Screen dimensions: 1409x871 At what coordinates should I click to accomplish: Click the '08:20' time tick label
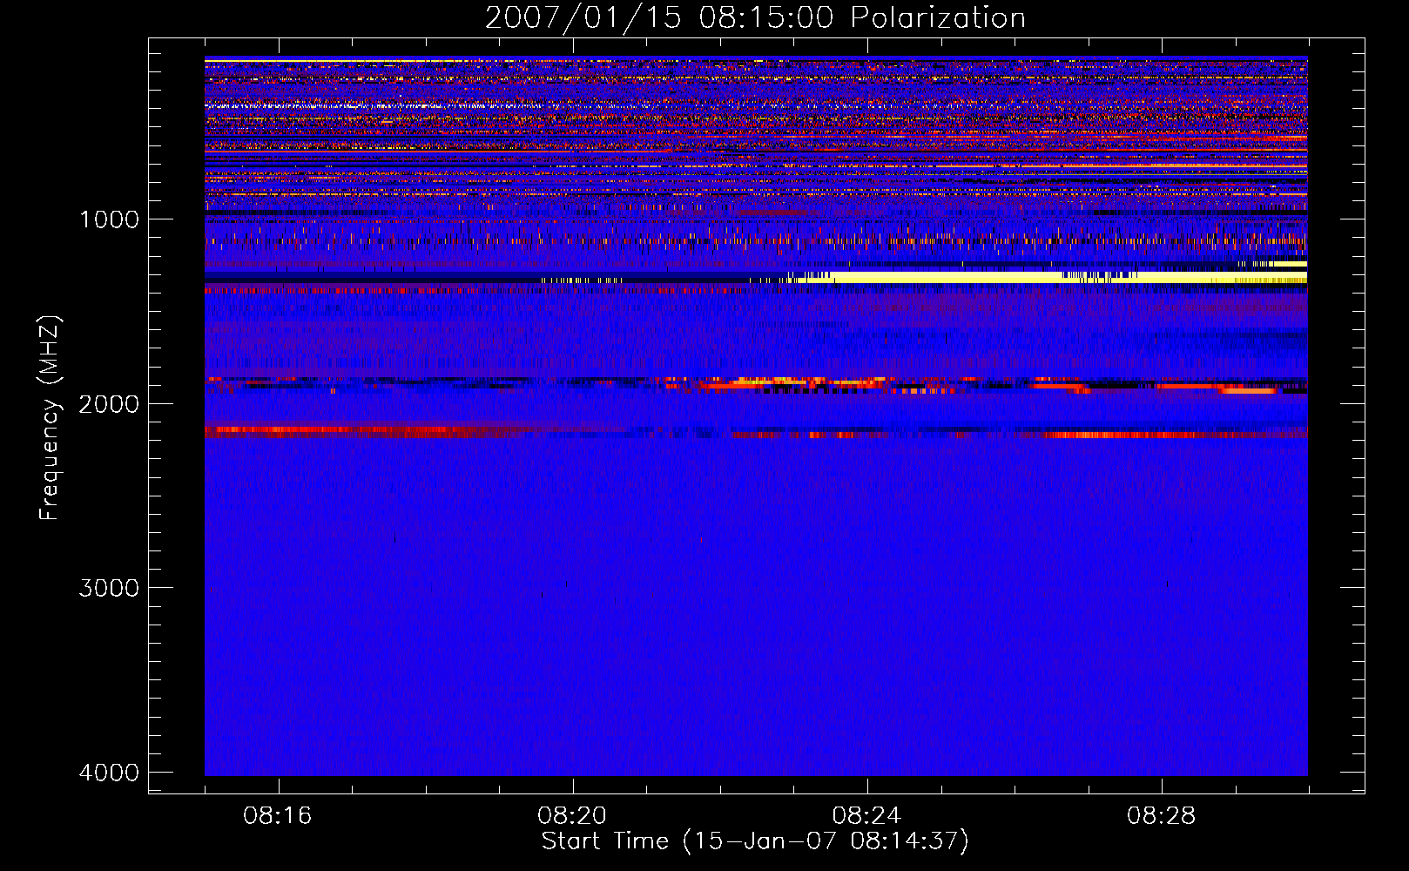coord(572,815)
